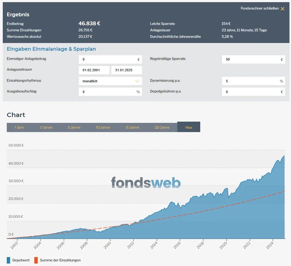Click the Fondsrechner schließen link
291x266 pixels.
[260, 8]
